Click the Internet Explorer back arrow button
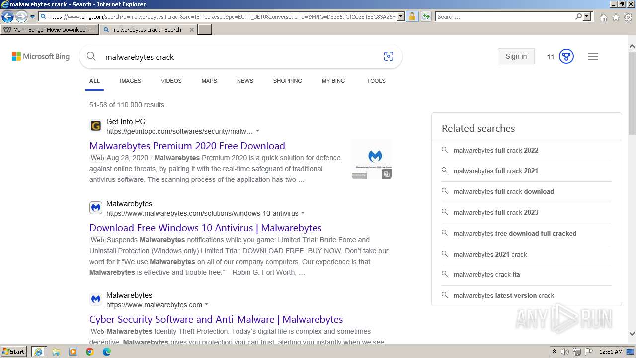 point(7,17)
